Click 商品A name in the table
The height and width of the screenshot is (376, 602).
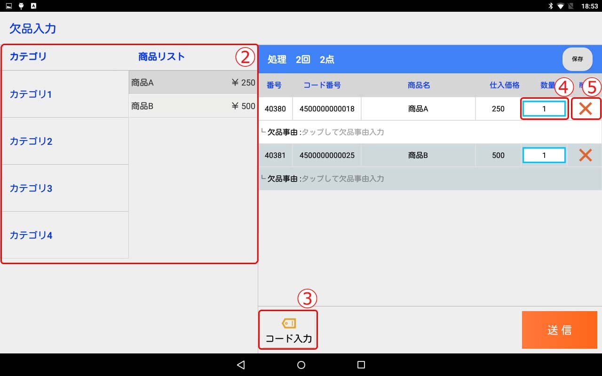(x=418, y=109)
